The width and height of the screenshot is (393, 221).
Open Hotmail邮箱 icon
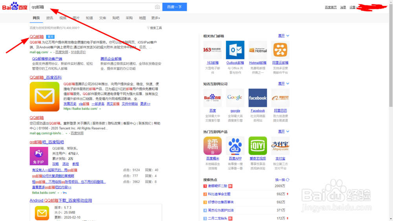[x=258, y=50]
